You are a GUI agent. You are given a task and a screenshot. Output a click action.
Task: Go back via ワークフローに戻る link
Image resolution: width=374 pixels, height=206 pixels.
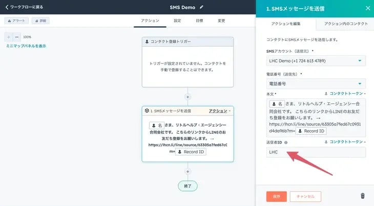point(24,7)
